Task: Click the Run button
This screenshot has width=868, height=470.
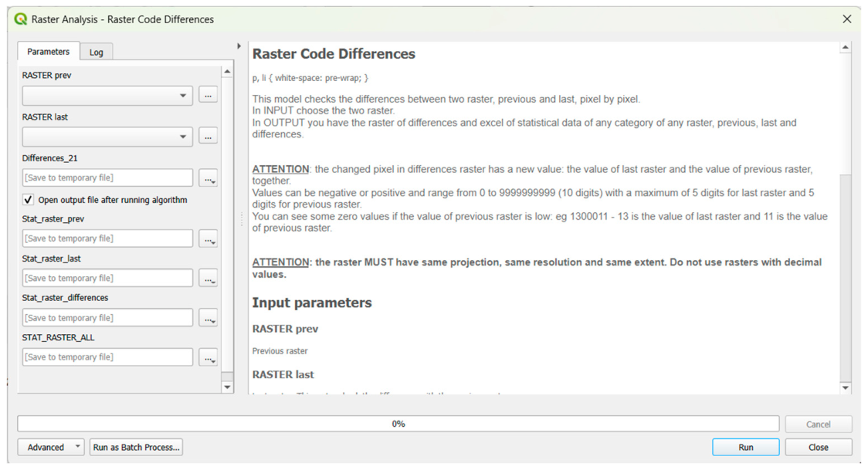Action: pos(746,447)
